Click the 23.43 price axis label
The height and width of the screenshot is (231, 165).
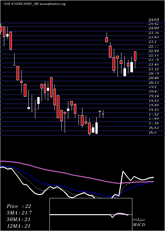tap(153, 37)
